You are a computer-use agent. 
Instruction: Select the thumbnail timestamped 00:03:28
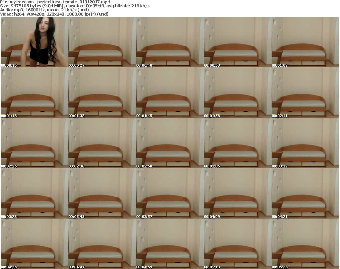coord(34,193)
